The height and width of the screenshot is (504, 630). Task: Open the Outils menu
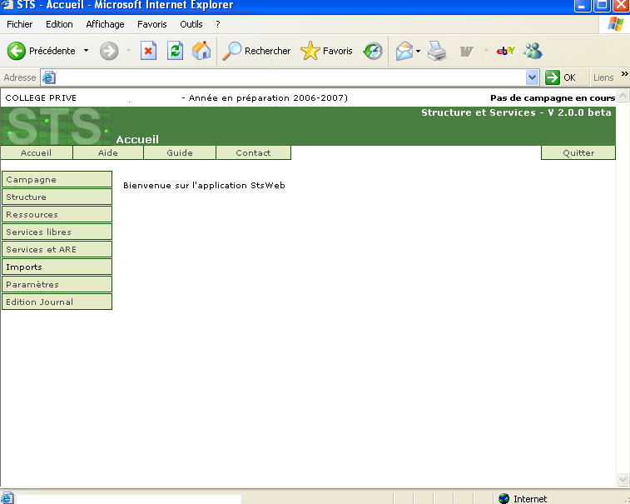pyautogui.click(x=191, y=24)
